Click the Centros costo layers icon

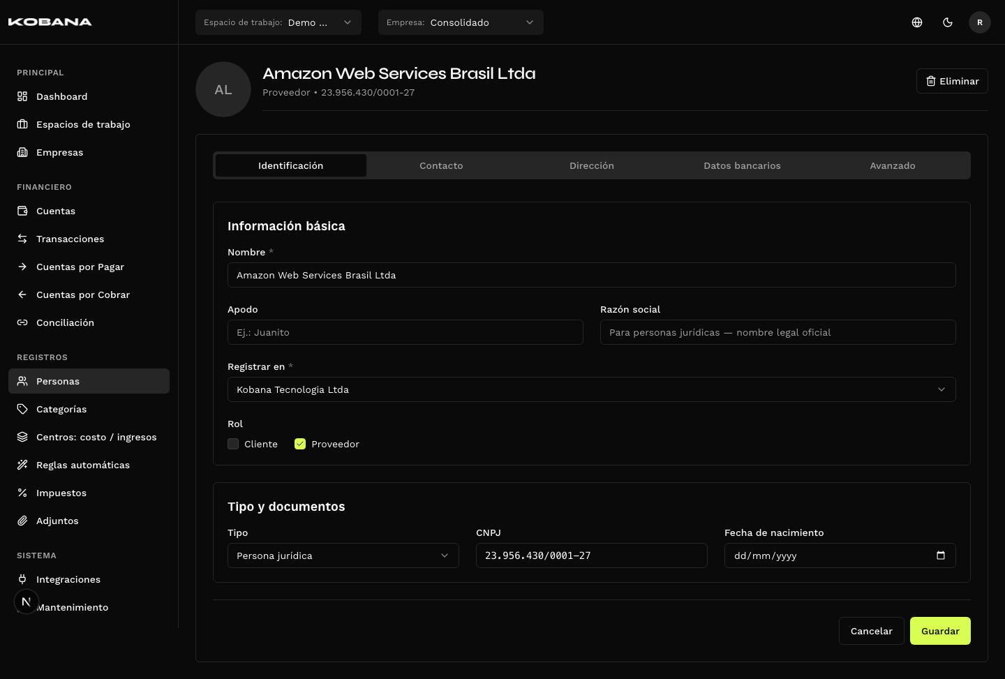[x=22, y=437]
